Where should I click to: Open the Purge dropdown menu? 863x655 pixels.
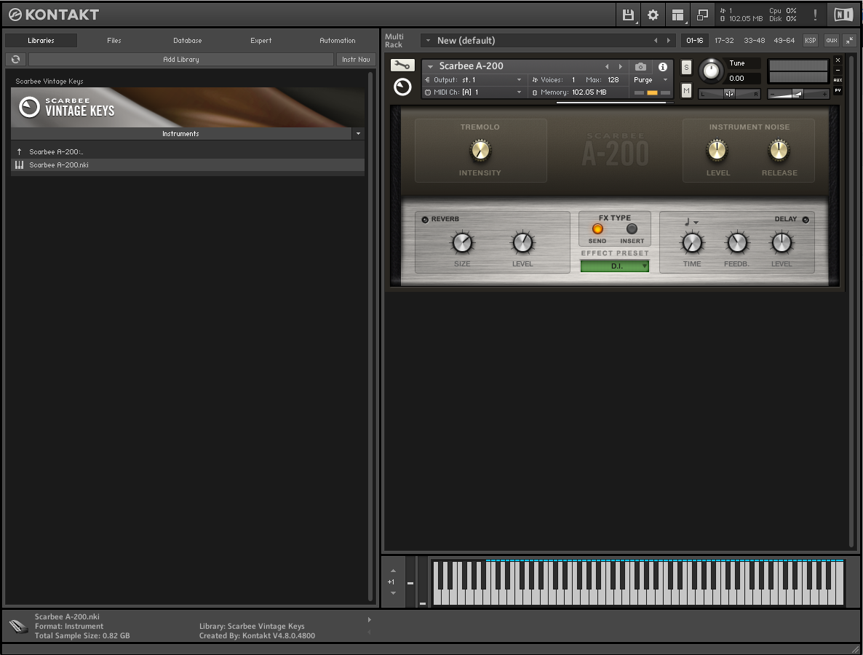point(651,80)
